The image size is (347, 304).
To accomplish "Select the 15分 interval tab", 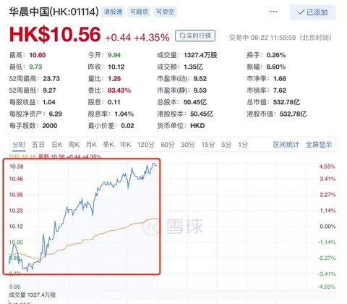I will (208, 145).
